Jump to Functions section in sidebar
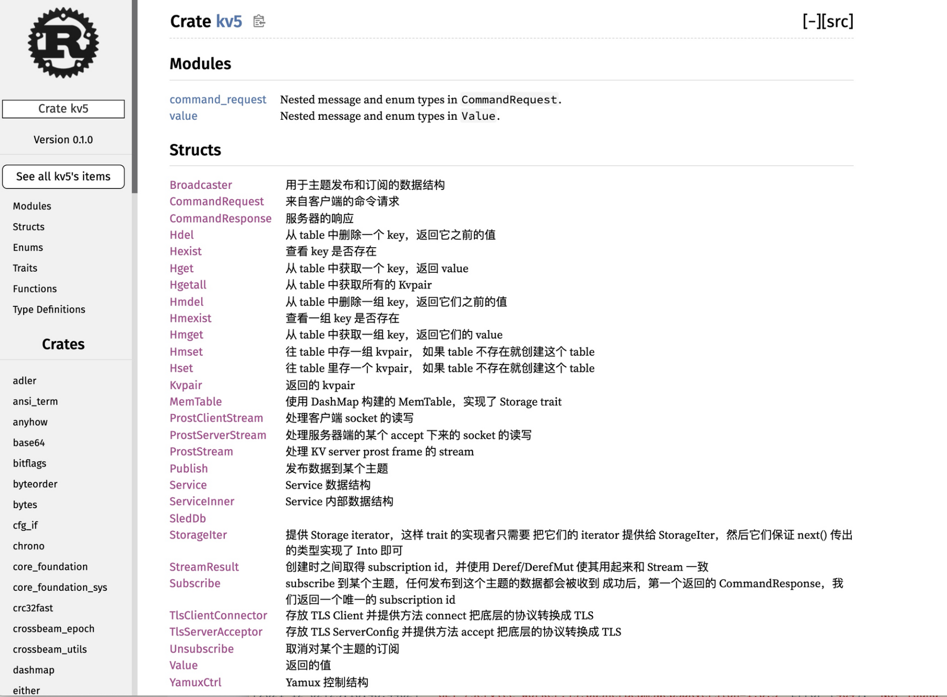Viewport: 947px width, 697px height. pos(35,289)
